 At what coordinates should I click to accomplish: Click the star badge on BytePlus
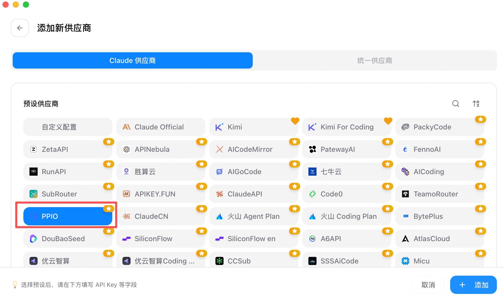[481, 209]
